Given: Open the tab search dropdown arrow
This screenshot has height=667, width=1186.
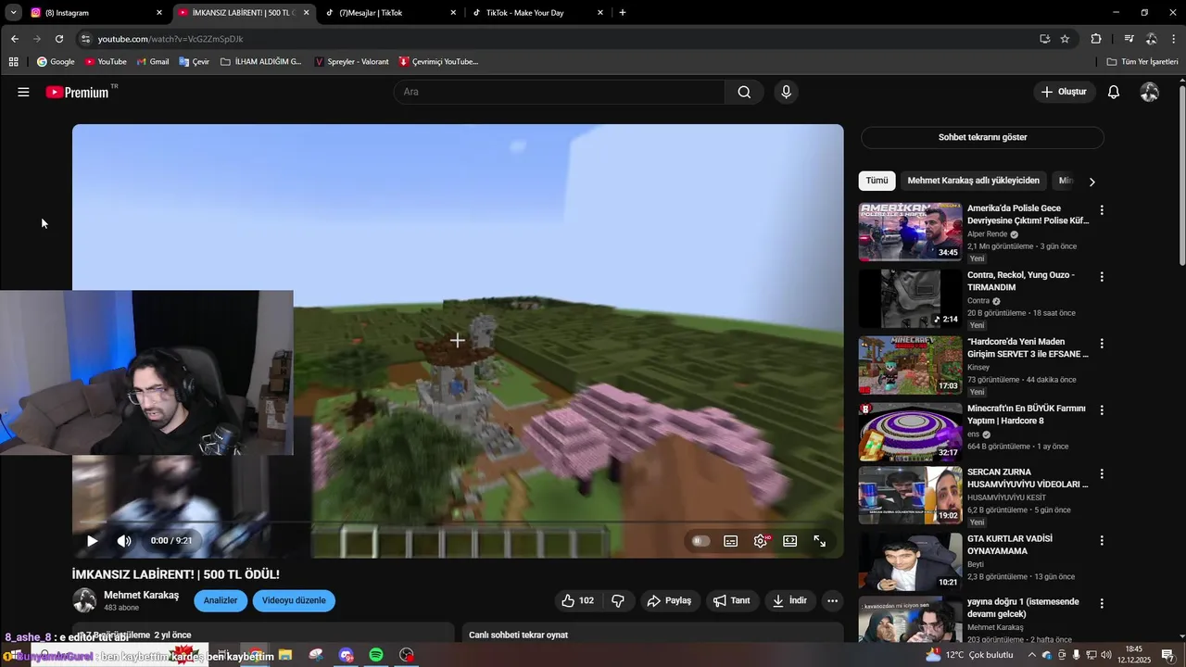Looking at the screenshot, I should click(x=13, y=13).
